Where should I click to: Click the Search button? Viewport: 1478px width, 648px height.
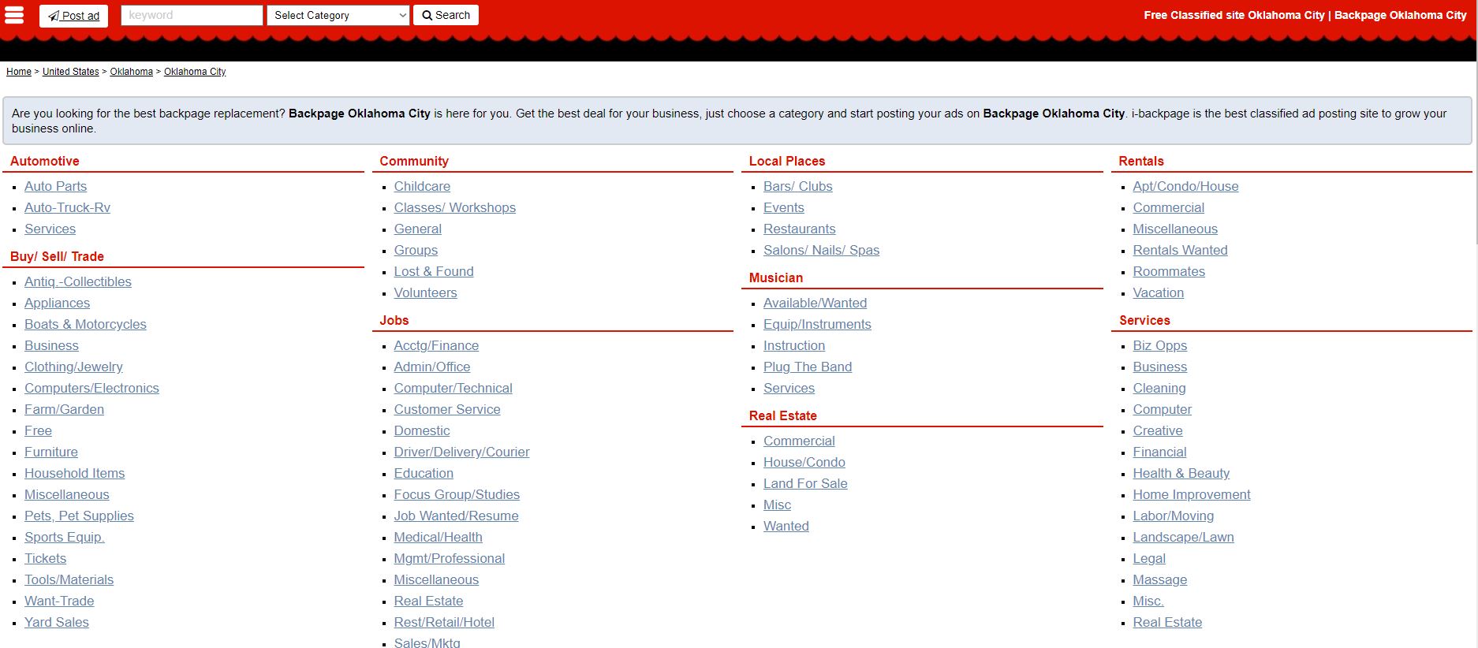[x=446, y=15]
